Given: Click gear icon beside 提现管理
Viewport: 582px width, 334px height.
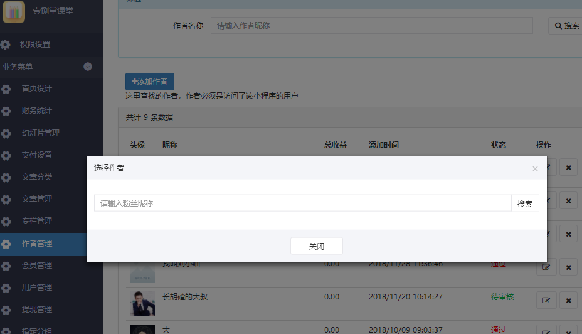Looking at the screenshot, I should [x=6, y=310].
